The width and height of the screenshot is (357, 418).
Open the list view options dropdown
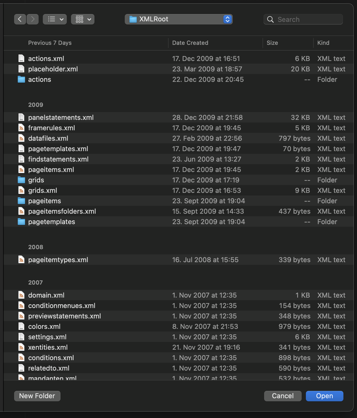pyautogui.click(x=55, y=19)
